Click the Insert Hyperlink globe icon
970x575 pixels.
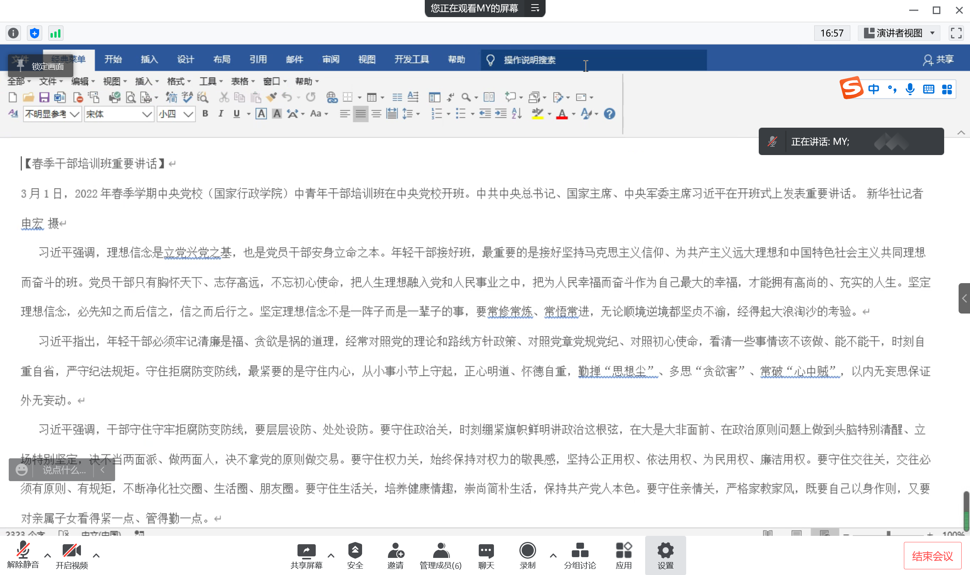tap(332, 97)
